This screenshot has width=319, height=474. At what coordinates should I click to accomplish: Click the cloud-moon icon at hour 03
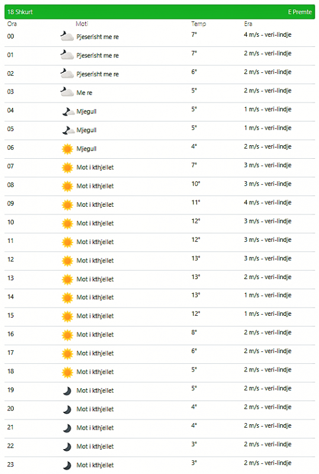pos(67,92)
